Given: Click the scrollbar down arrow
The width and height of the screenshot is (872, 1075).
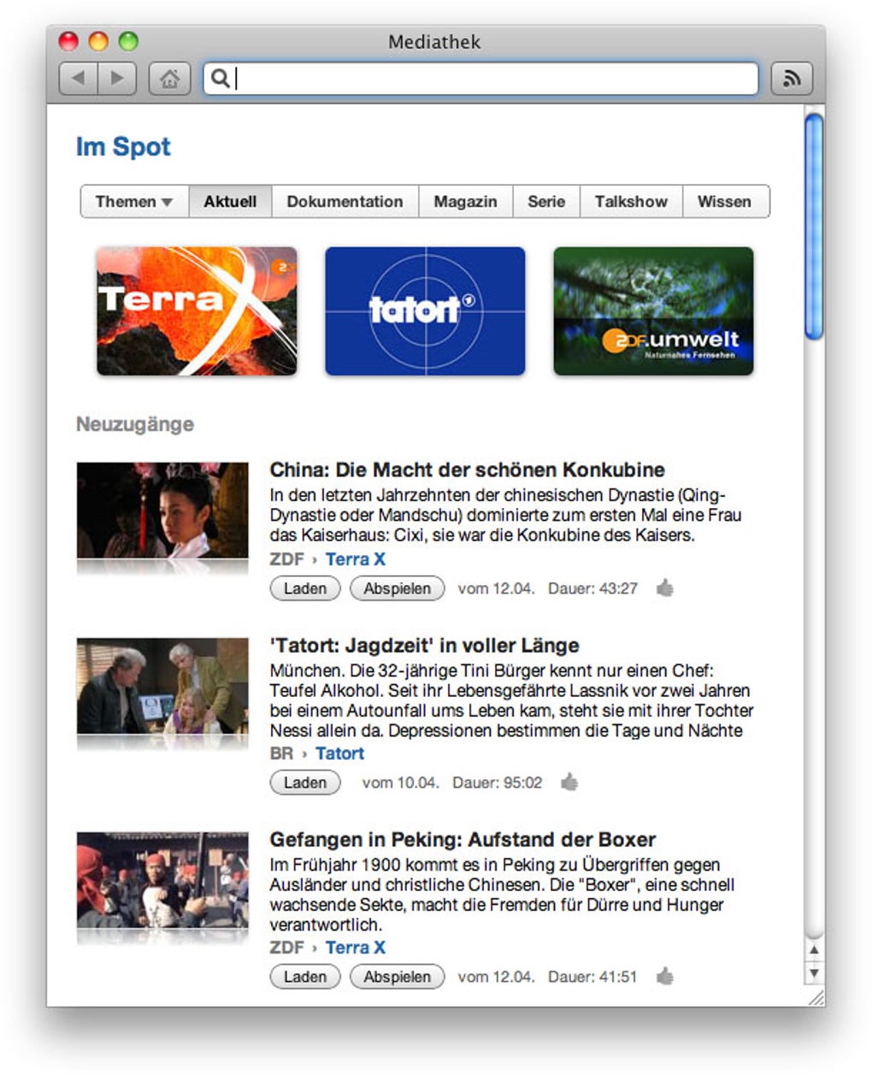Looking at the screenshot, I should (x=814, y=972).
